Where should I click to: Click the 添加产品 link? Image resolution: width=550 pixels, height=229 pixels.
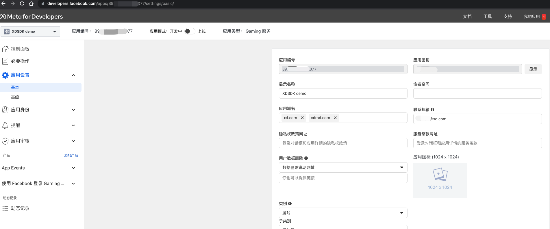pos(71,156)
